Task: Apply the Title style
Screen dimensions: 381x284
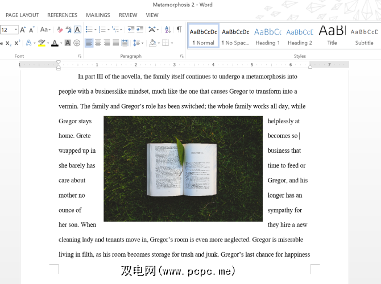Action: coord(332,36)
